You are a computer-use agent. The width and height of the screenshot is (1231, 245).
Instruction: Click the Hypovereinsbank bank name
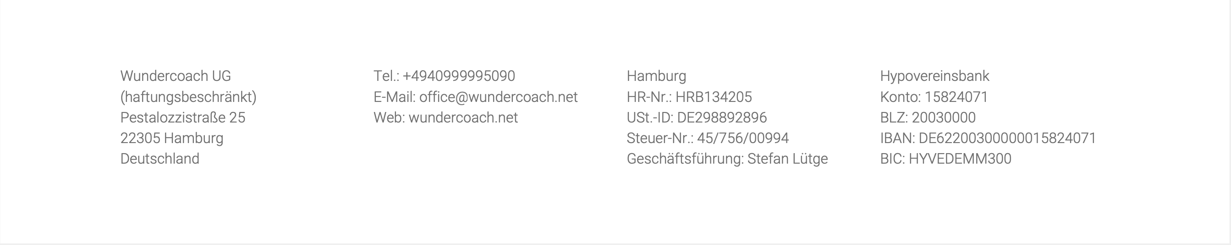click(x=934, y=76)
